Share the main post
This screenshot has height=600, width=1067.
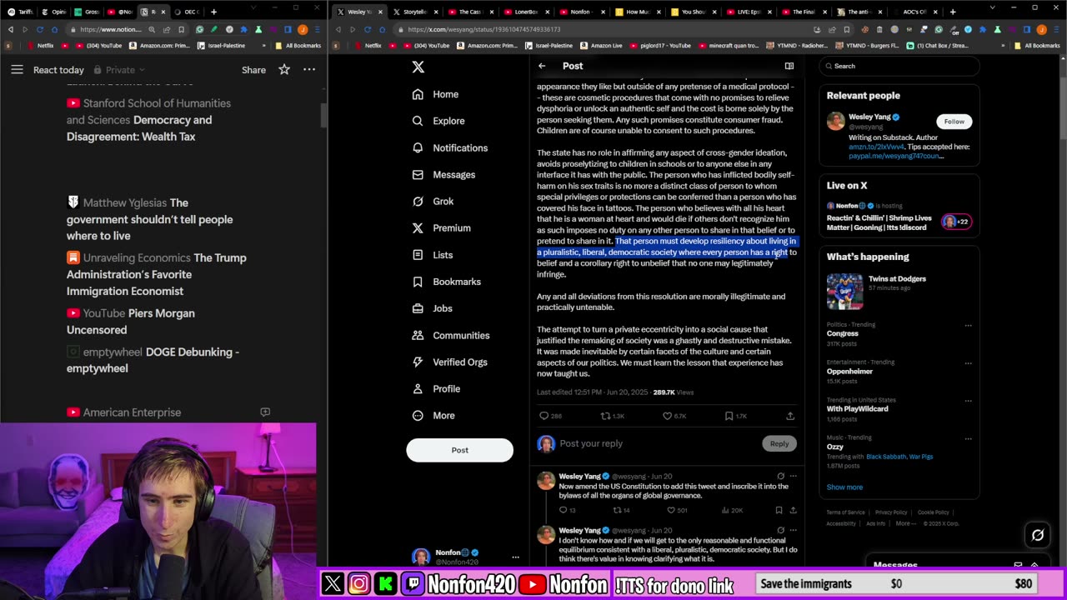point(790,416)
